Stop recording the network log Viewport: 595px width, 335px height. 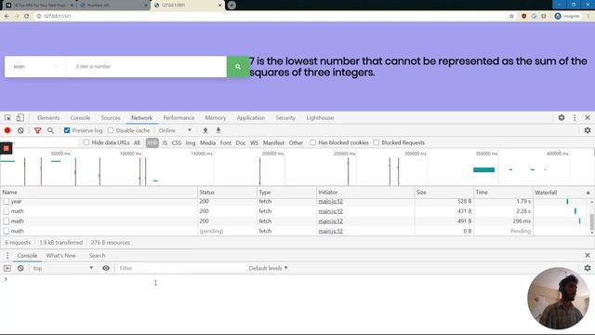7,130
